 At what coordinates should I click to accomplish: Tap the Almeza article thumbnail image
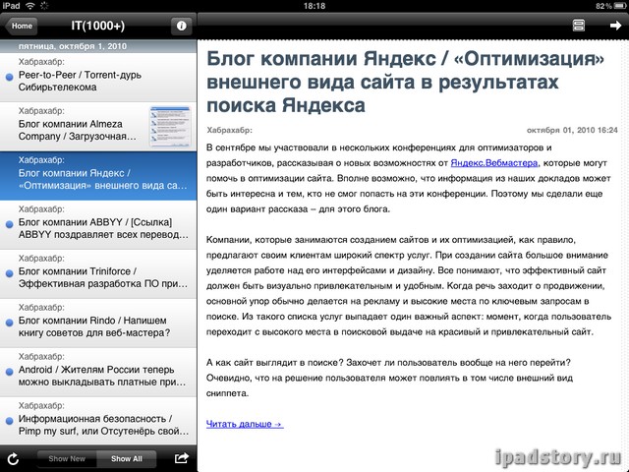click(170, 127)
